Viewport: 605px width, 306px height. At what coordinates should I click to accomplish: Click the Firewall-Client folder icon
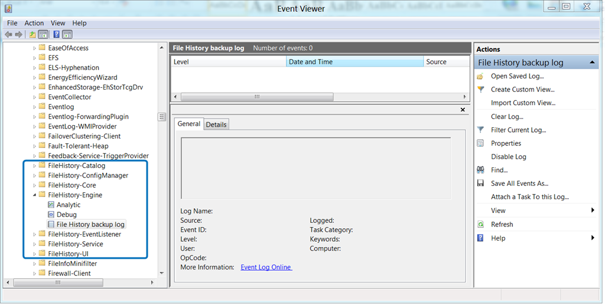tap(42, 274)
